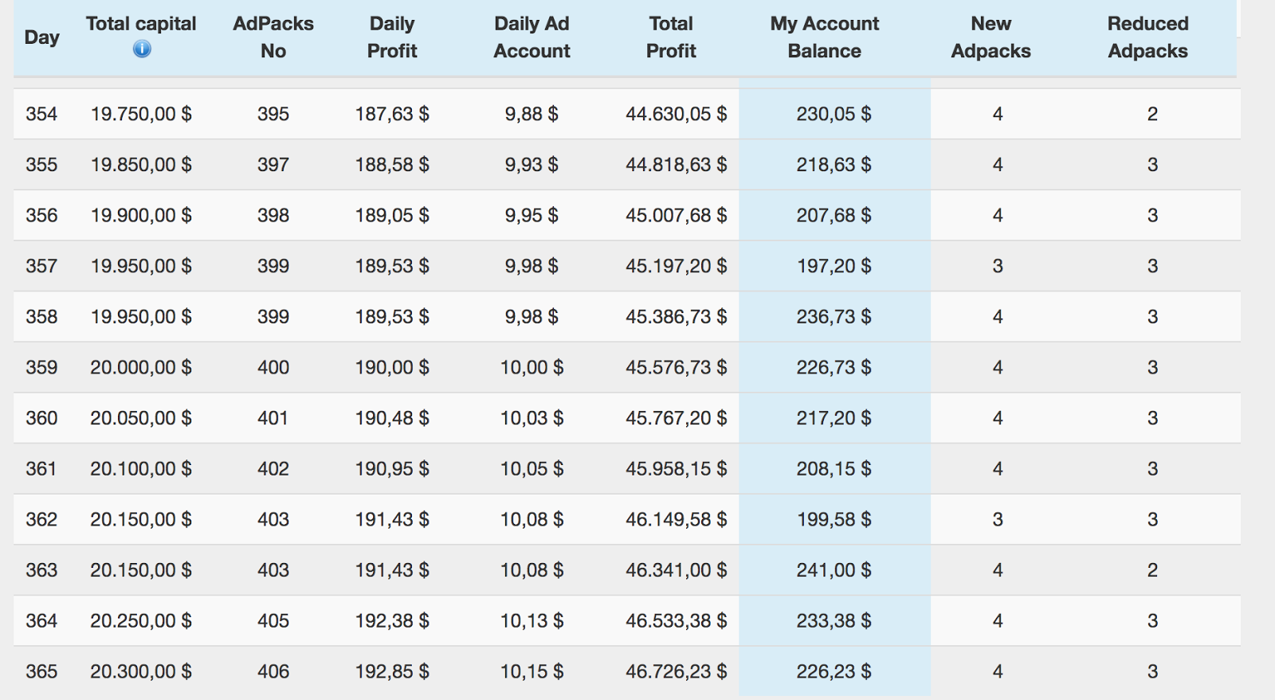1275x700 pixels.
Task: Click the Daily Profit column header
Action: [392, 37]
